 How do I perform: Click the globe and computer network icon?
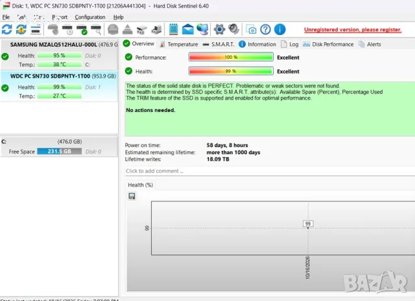tap(202, 29)
